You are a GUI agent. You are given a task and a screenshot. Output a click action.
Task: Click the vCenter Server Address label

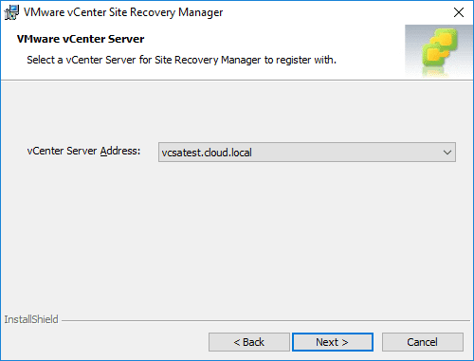coord(83,151)
